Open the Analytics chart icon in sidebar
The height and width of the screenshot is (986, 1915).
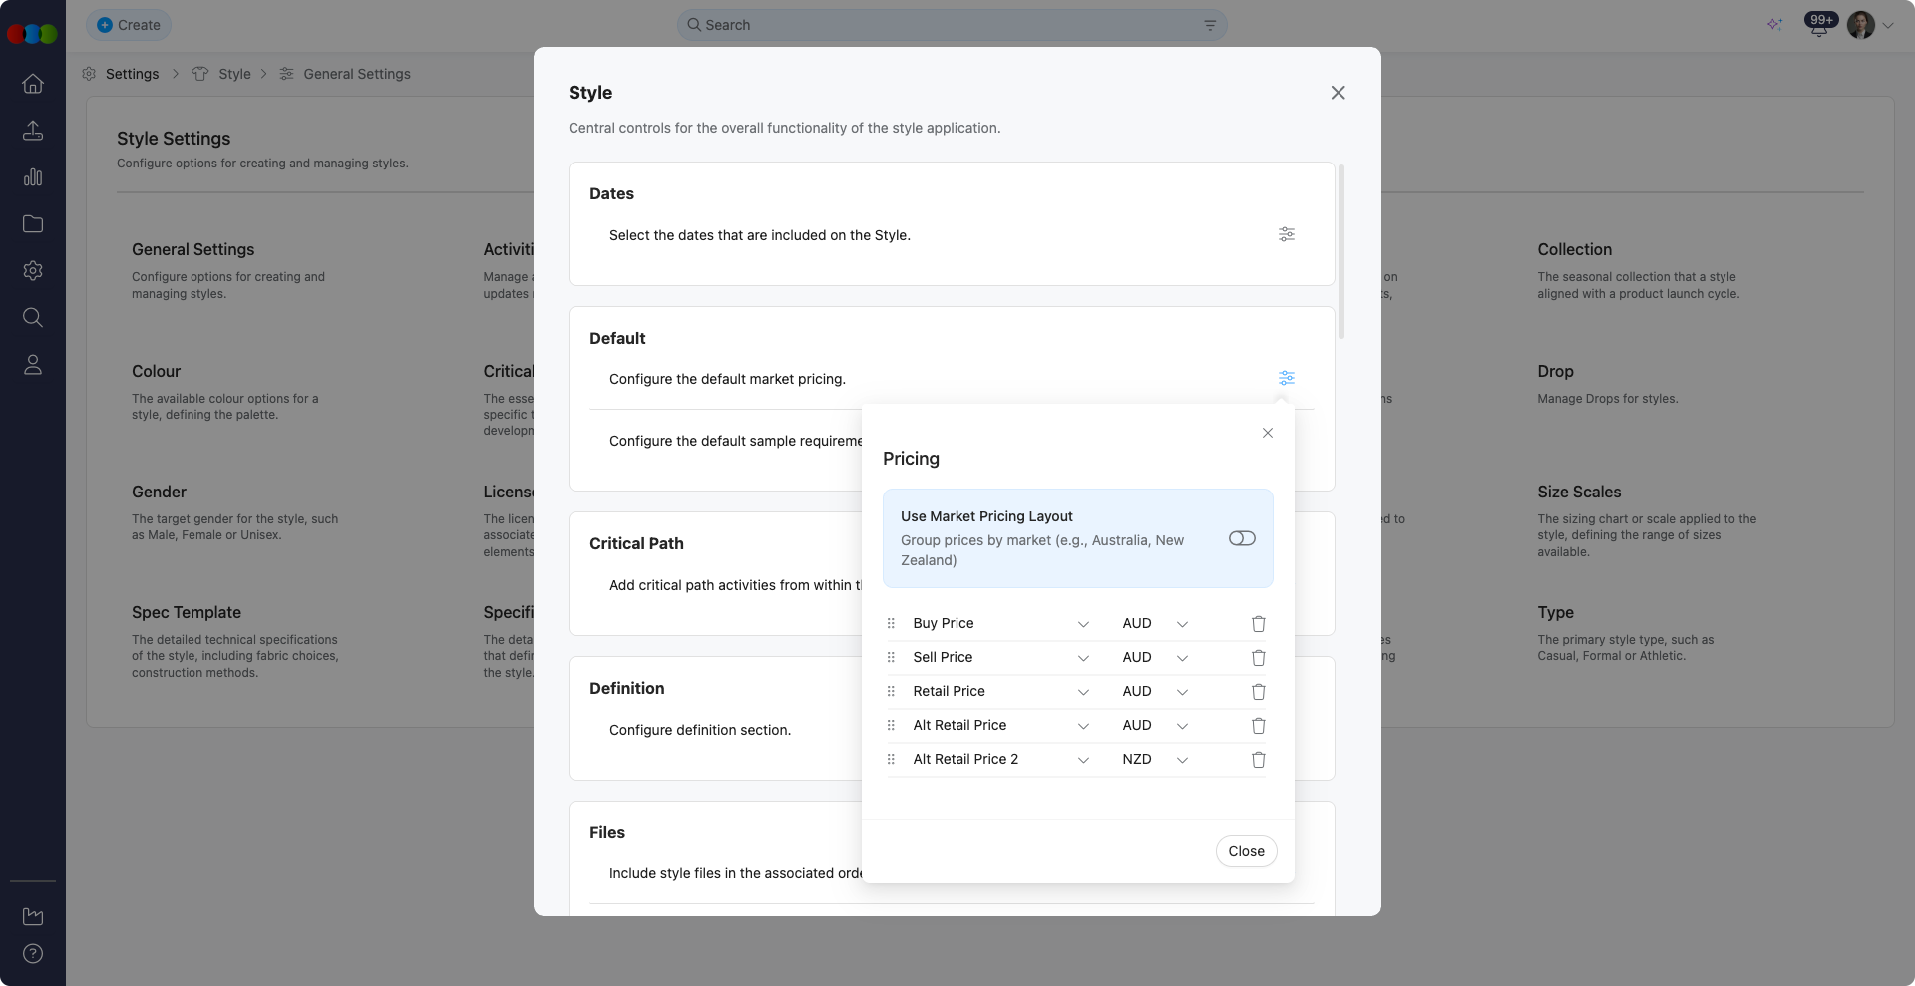[x=33, y=177]
